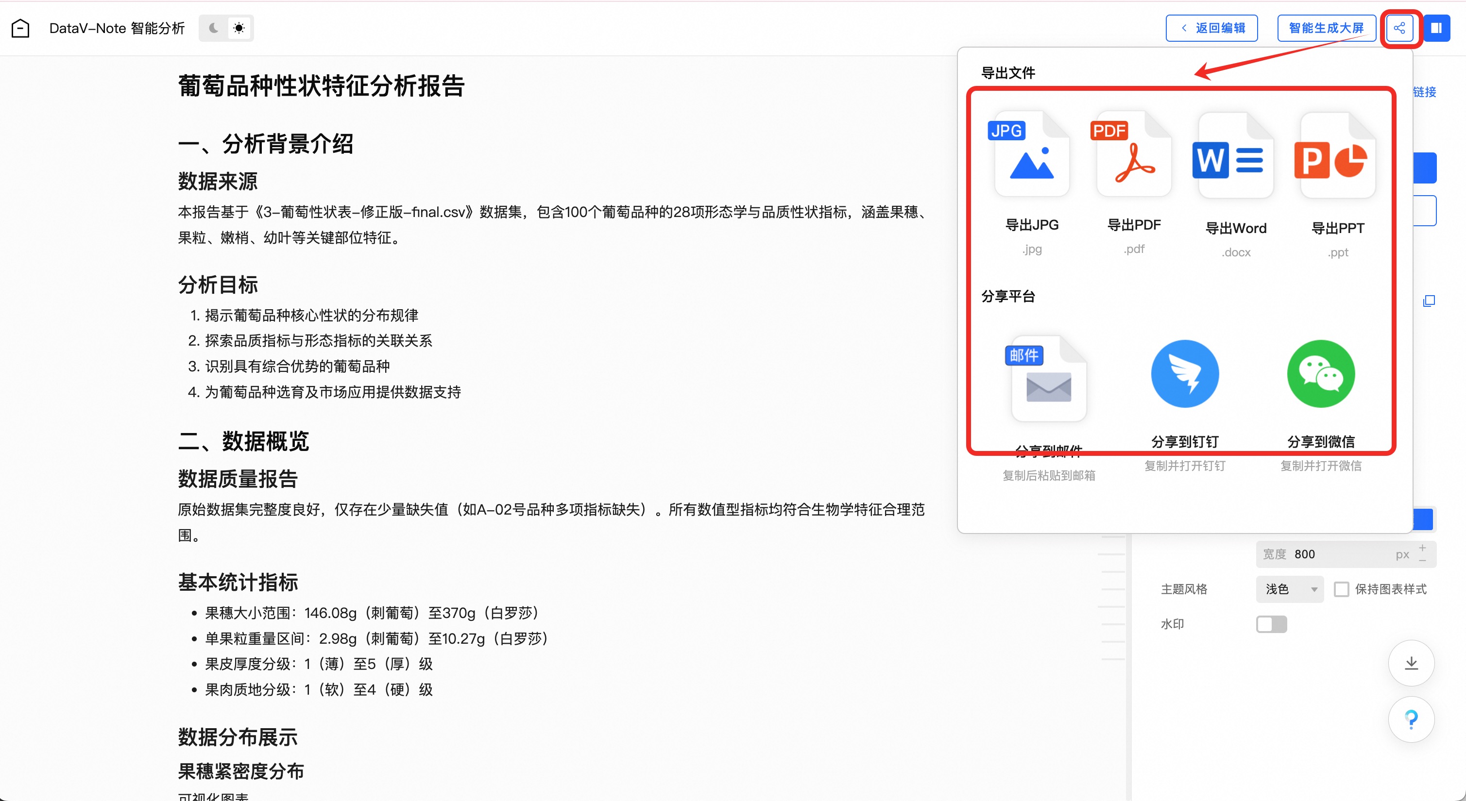Switch to light mode sun toggle

coord(239,28)
